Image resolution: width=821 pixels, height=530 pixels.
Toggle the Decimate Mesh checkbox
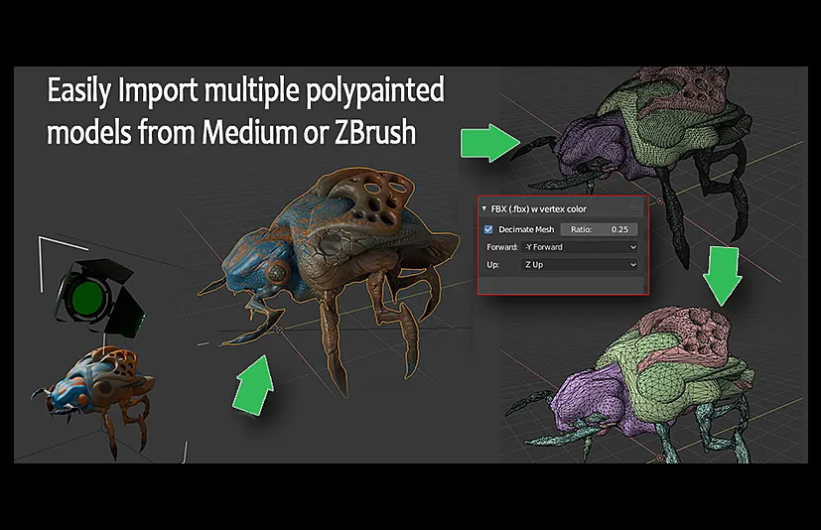tap(488, 229)
